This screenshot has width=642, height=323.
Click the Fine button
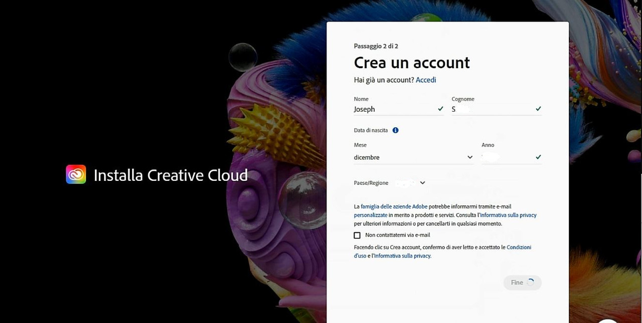(x=523, y=282)
